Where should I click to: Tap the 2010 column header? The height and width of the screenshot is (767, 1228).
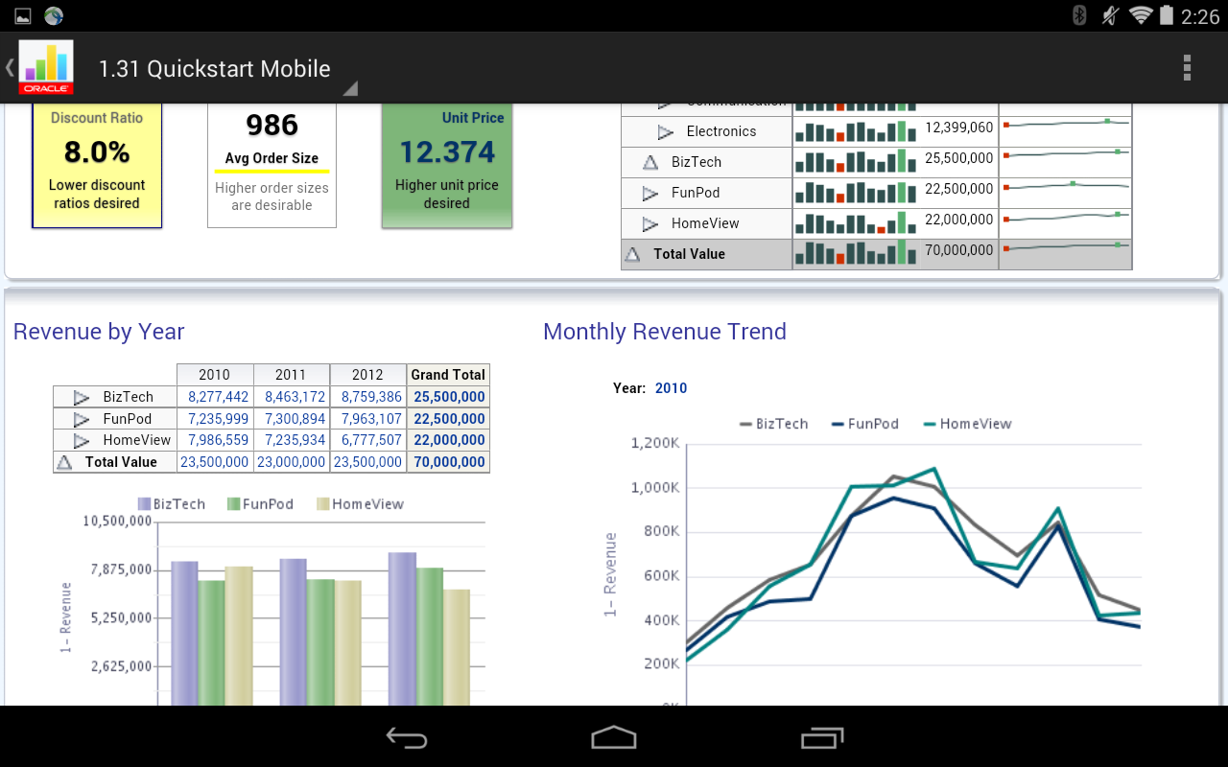tap(215, 375)
